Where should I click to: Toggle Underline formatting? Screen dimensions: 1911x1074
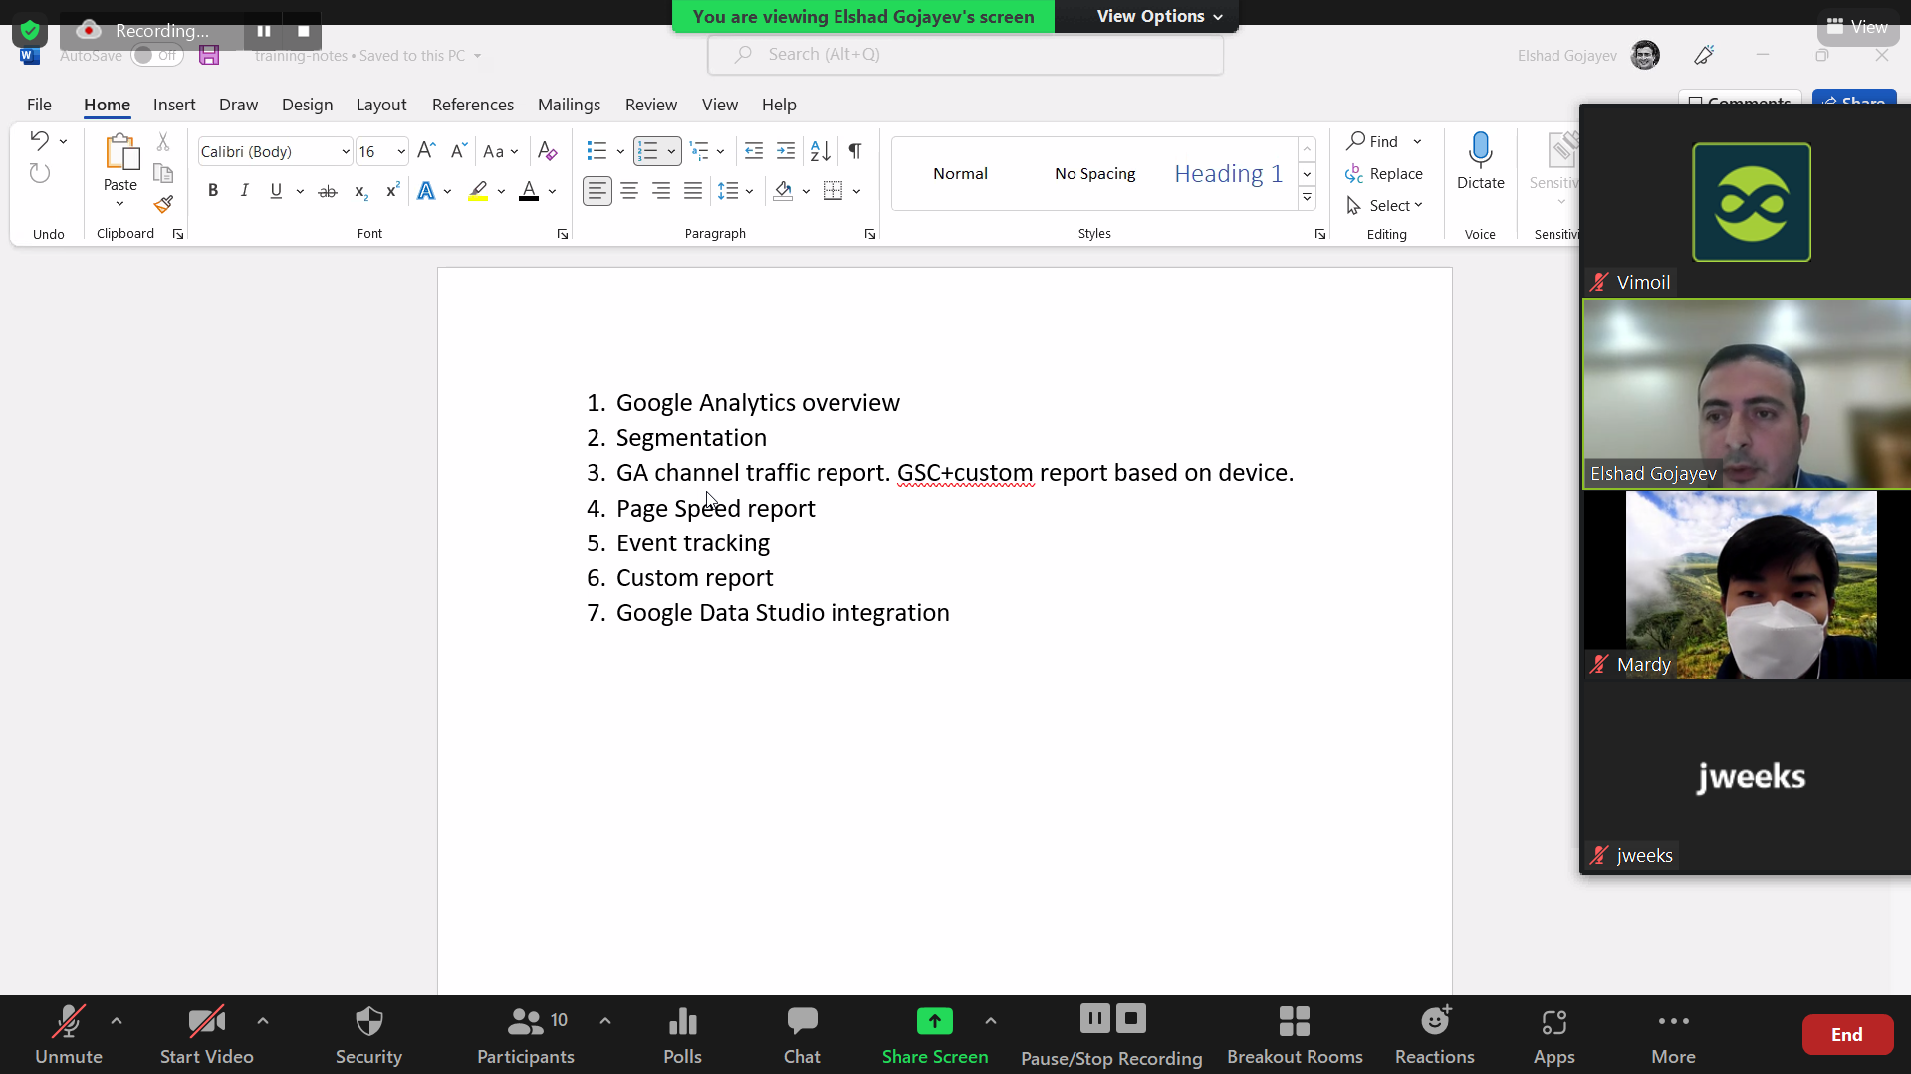(276, 191)
